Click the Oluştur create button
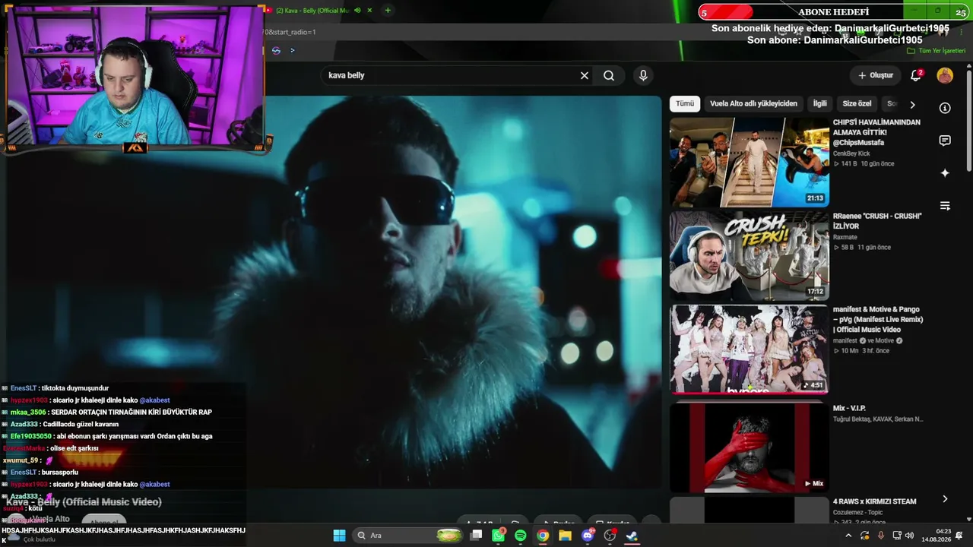 pyautogui.click(x=876, y=75)
